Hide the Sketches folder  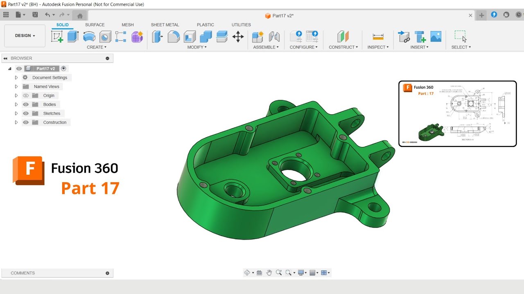point(26,114)
